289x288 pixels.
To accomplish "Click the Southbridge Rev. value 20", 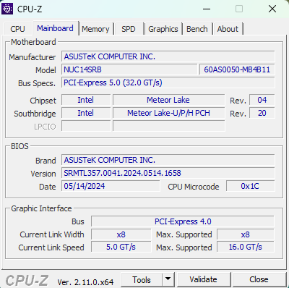I will pos(262,113).
